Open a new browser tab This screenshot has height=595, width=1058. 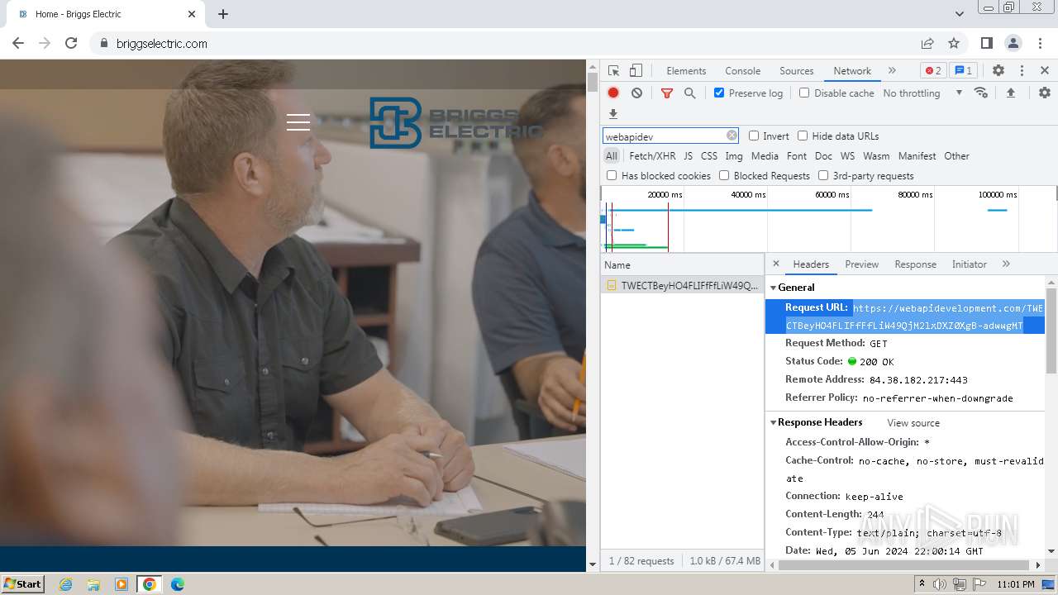(x=223, y=14)
